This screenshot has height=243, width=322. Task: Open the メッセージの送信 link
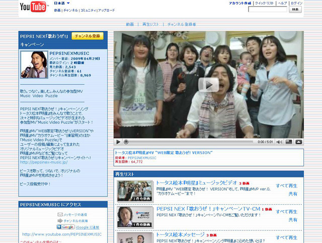(75, 215)
